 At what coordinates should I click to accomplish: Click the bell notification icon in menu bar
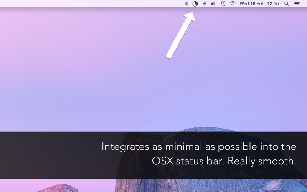click(187, 3)
